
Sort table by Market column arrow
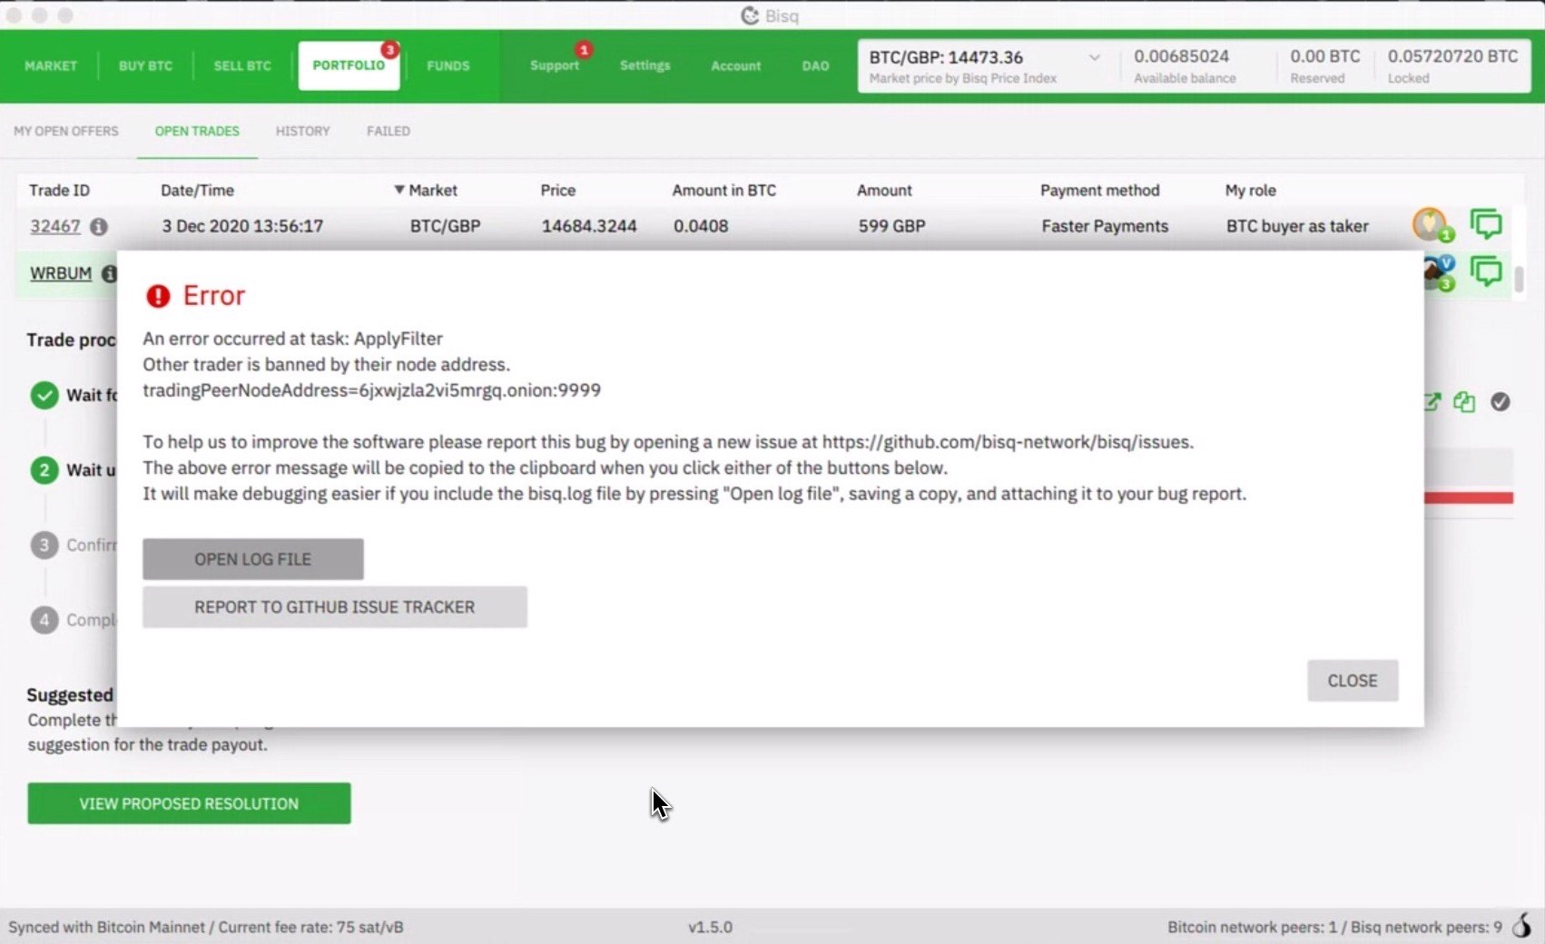(399, 190)
